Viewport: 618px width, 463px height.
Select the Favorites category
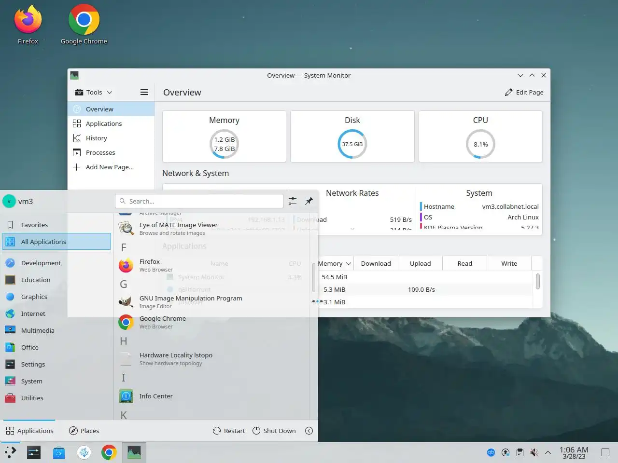pyautogui.click(x=56, y=225)
